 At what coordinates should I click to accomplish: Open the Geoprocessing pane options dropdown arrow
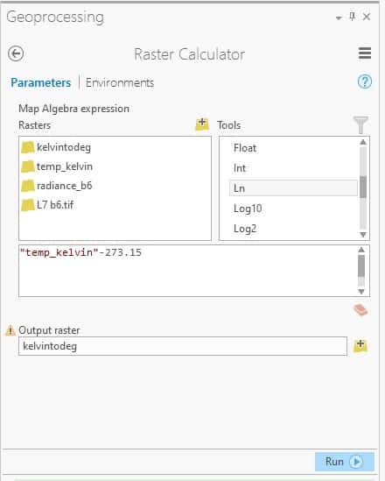339,18
